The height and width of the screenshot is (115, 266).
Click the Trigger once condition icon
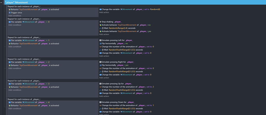point(10,13)
